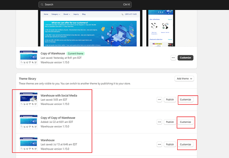229x158 pixels.
Task: Click the search magnifier icon
Action: (42, 5)
